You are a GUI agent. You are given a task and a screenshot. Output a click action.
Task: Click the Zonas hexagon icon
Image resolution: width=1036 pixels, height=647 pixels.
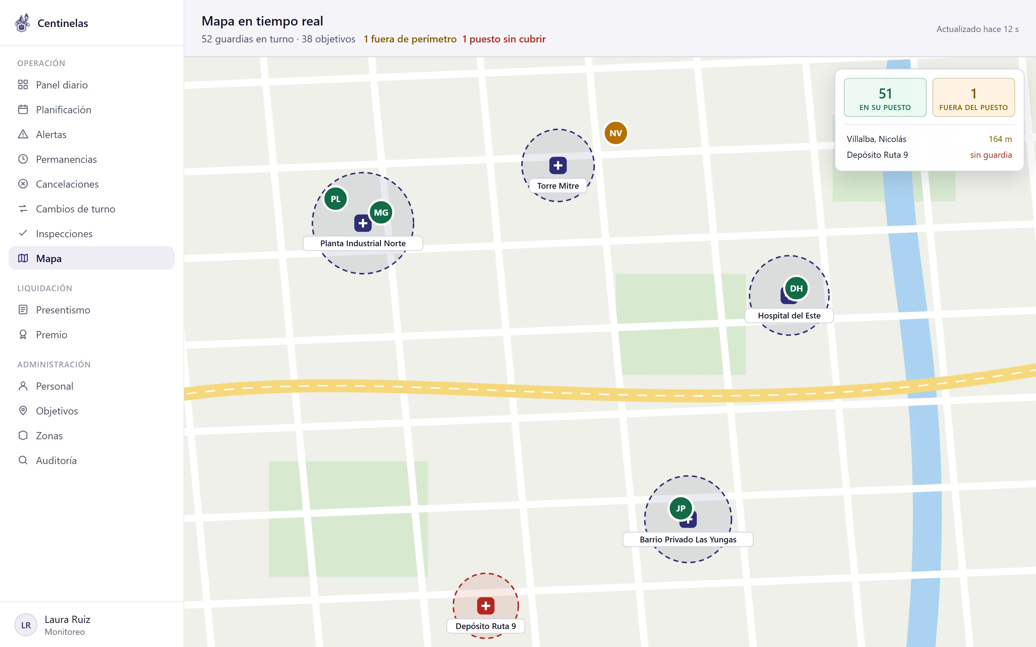[23, 435]
